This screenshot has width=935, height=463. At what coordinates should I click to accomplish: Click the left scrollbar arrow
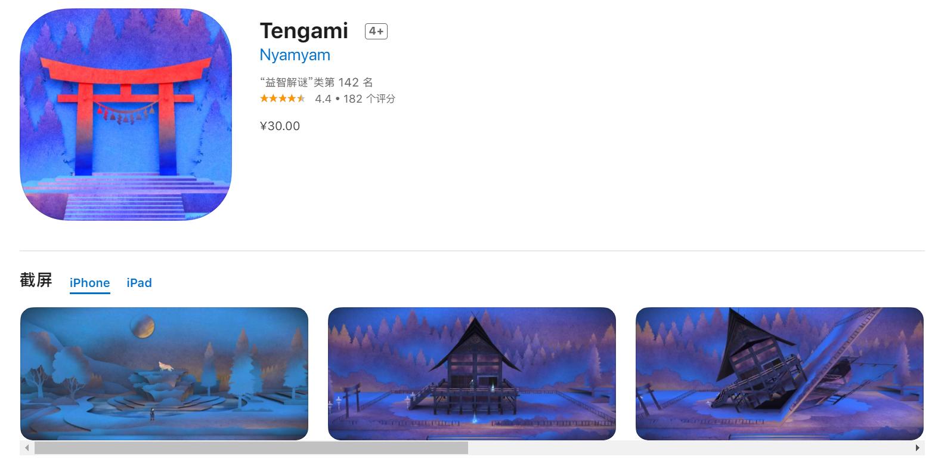[26, 447]
